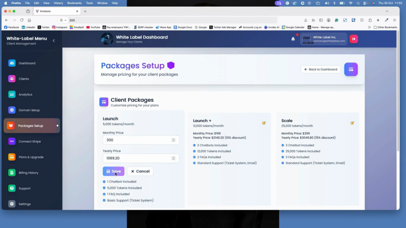Go to Firefox home page
This screenshot has width=406, height=228.
pos(29,20)
